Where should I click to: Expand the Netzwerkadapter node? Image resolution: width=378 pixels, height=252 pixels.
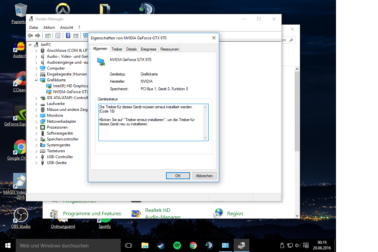(36, 121)
